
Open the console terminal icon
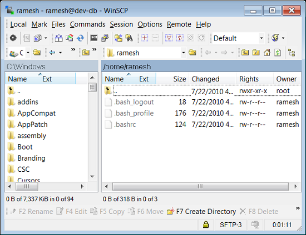click(x=94, y=38)
